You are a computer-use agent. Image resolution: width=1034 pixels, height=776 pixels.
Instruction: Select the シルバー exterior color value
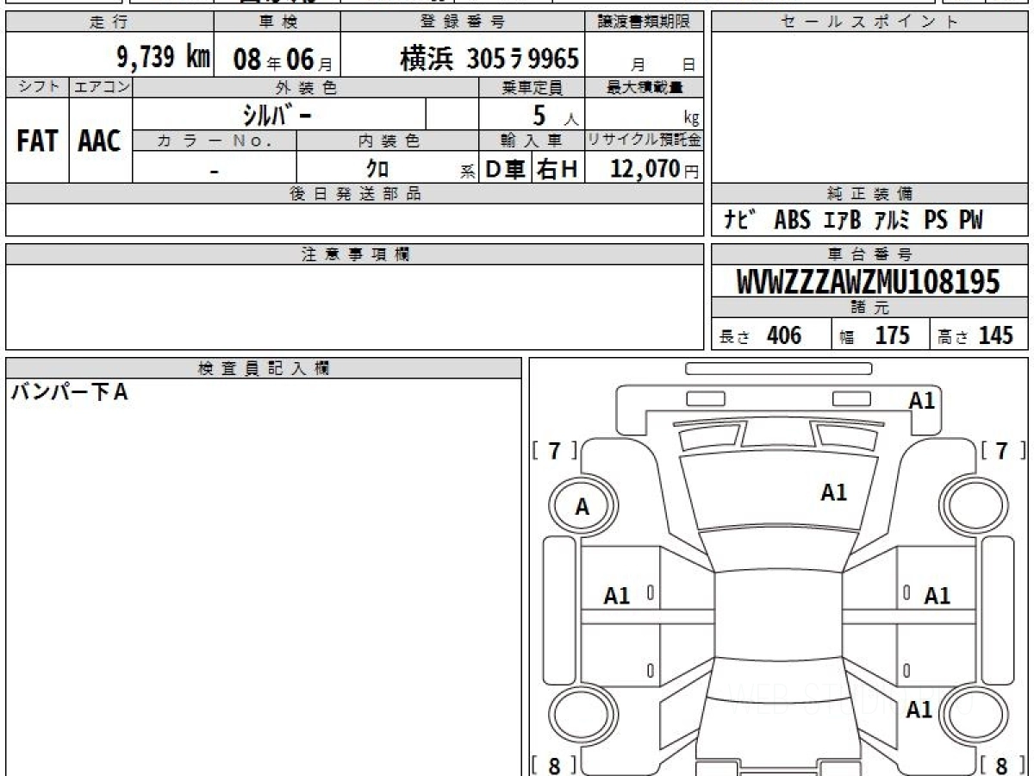277,114
